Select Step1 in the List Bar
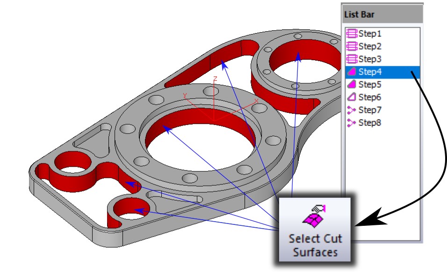The height and width of the screenshot is (272, 447). [x=370, y=34]
